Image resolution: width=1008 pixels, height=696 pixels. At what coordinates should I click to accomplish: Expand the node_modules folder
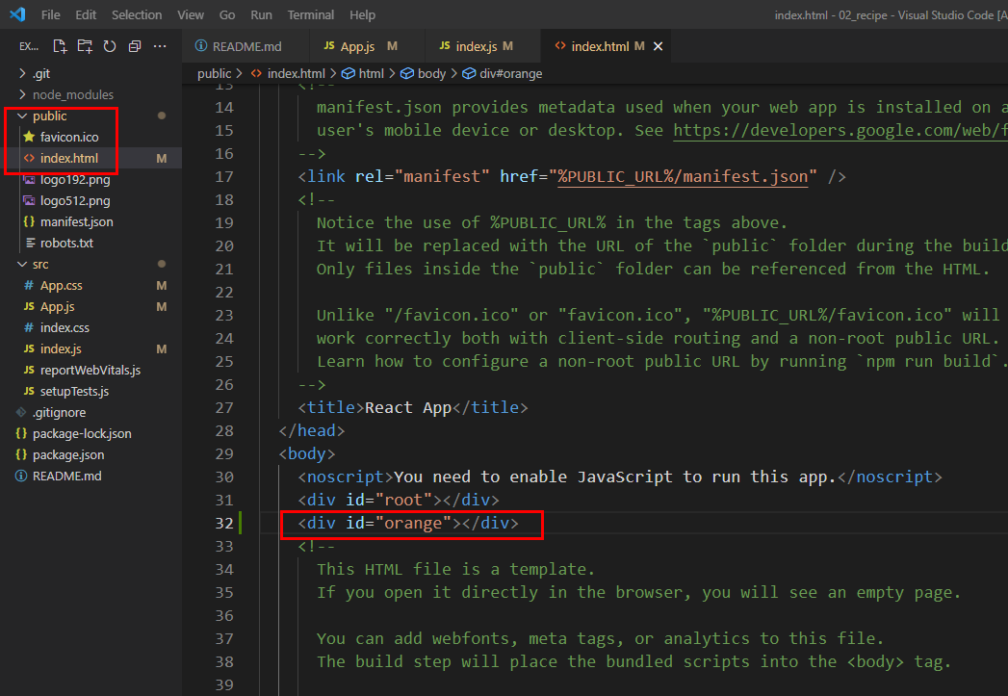coord(90,94)
